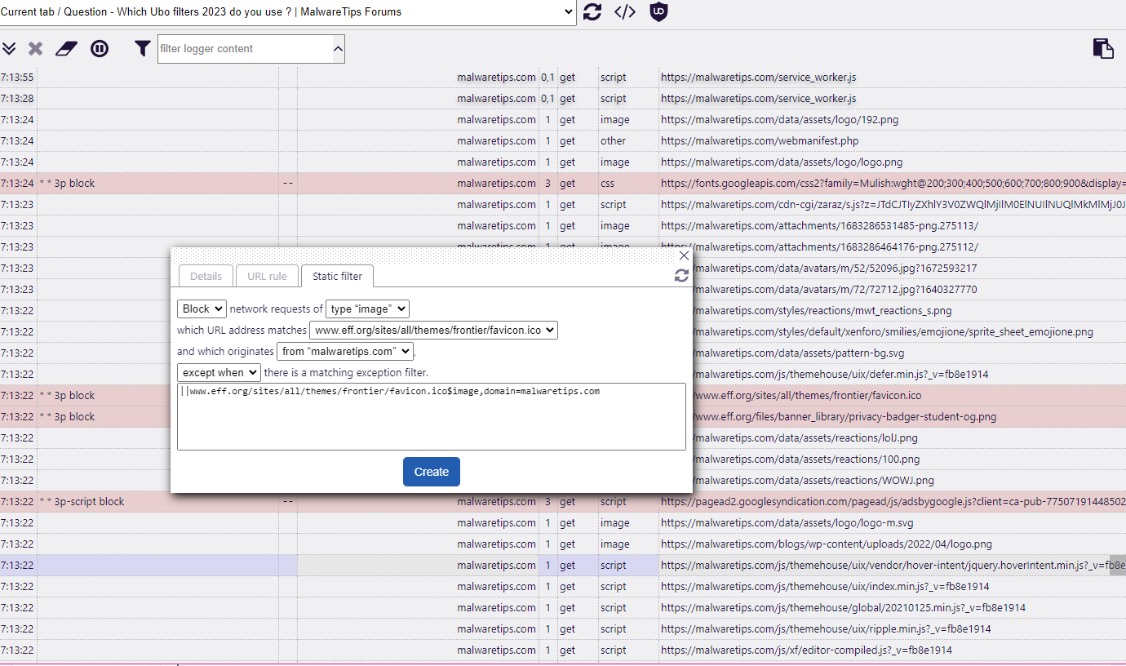This screenshot has width=1126, height=666.
Task: Select the webmanifest.php request URL
Action: 760,141
